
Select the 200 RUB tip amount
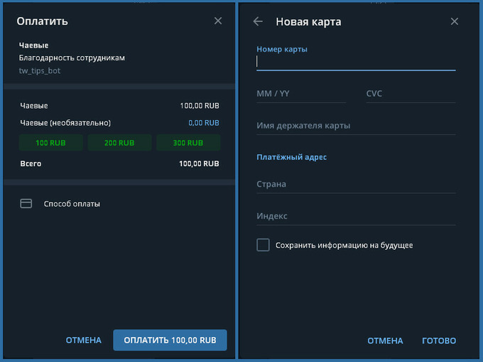pyautogui.click(x=119, y=143)
